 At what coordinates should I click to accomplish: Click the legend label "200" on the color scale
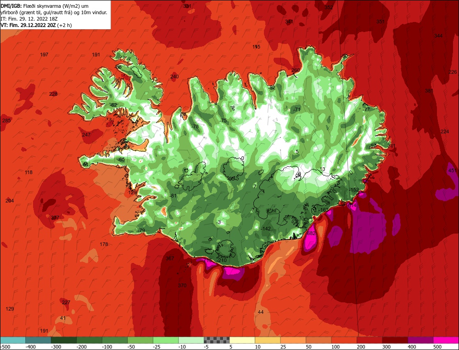361,347
